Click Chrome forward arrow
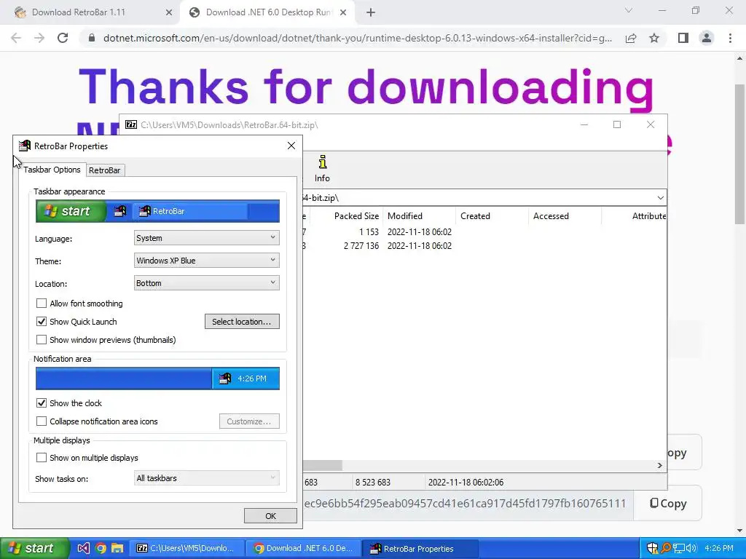Viewport: 746px width, 559px height. (39, 38)
